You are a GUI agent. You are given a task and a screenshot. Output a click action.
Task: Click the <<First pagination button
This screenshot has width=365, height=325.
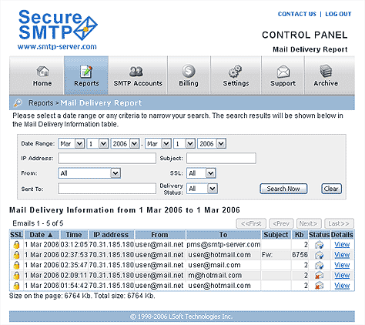[251, 223]
